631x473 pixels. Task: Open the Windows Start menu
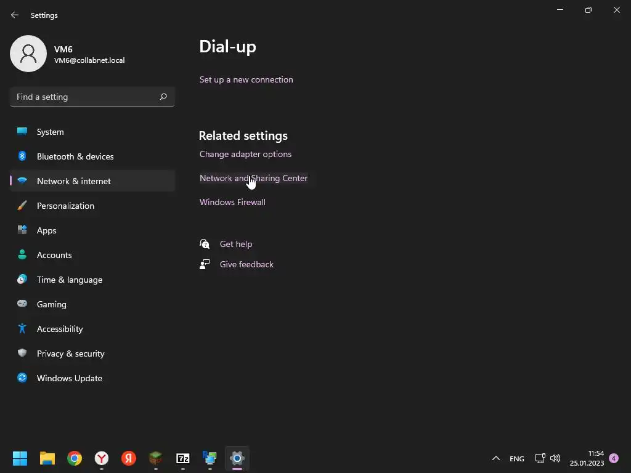click(x=20, y=458)
